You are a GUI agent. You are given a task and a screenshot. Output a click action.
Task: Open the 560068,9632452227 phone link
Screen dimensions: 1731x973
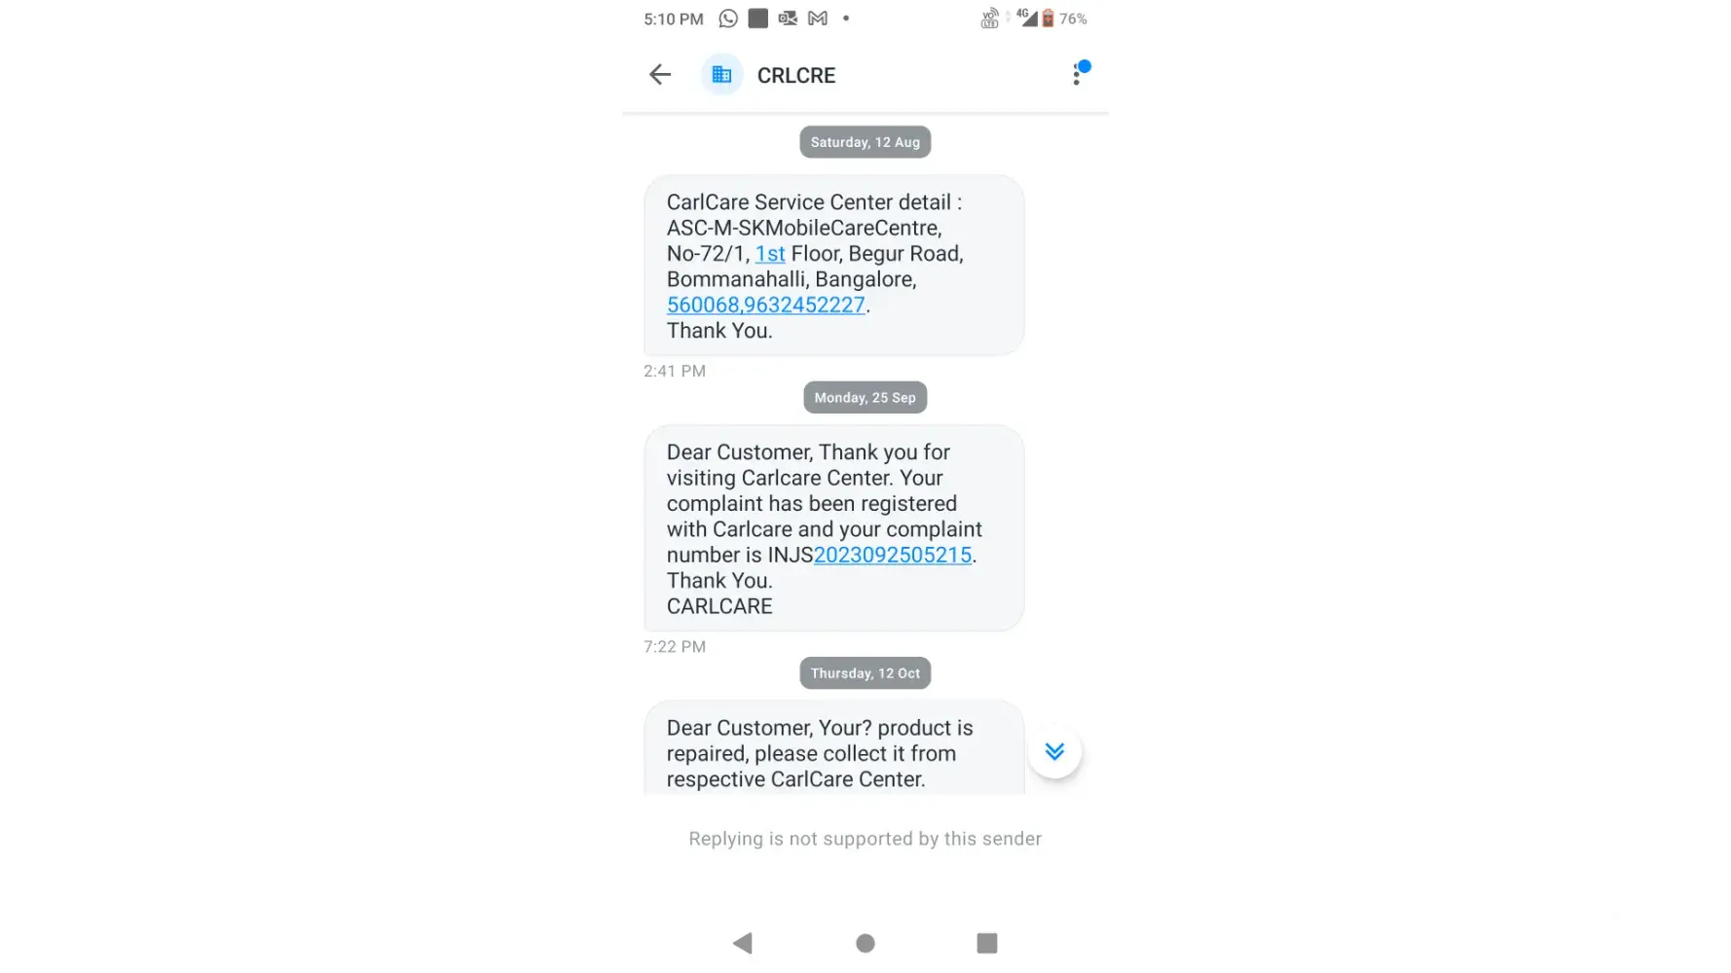tap(766, 305)
